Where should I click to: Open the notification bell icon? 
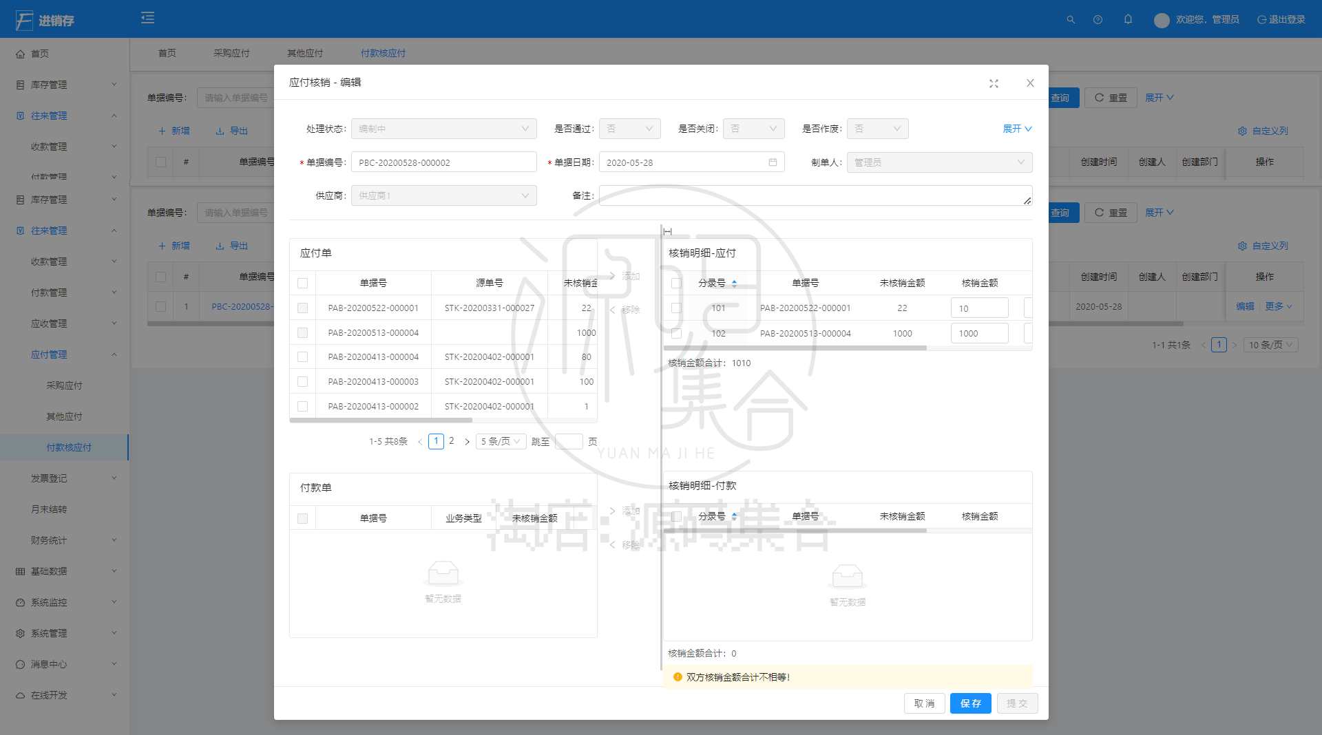click(x=1128, y=19)
